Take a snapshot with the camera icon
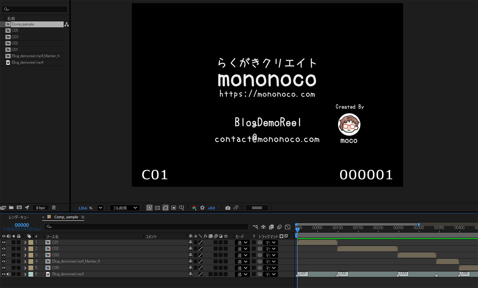 pos(228,208)
